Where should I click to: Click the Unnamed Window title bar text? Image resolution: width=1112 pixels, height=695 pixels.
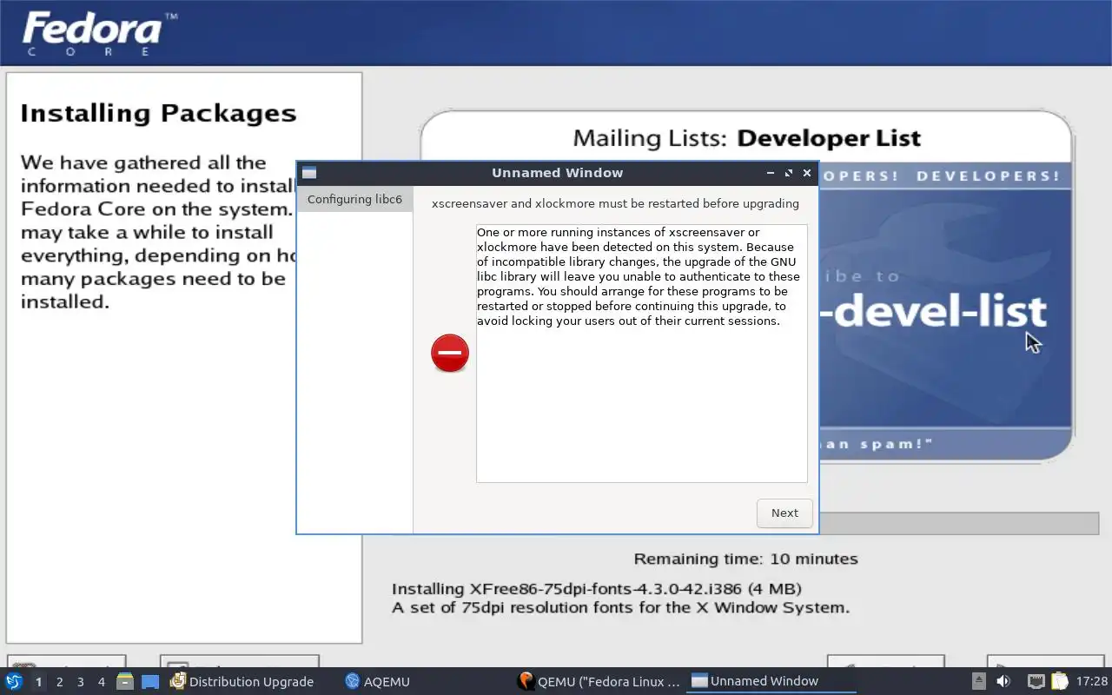click(x=557, y=173)
